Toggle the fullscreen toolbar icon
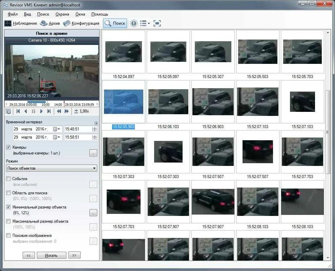 [157, 23]
